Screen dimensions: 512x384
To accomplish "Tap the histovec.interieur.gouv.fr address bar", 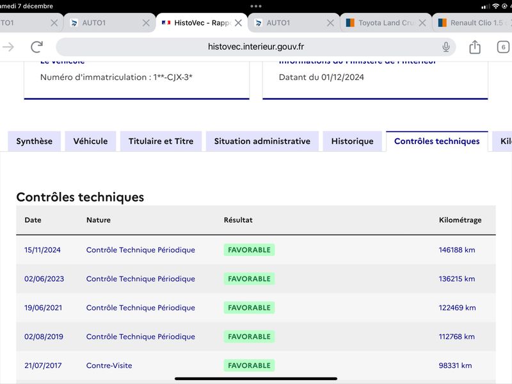I will point(255,47).
